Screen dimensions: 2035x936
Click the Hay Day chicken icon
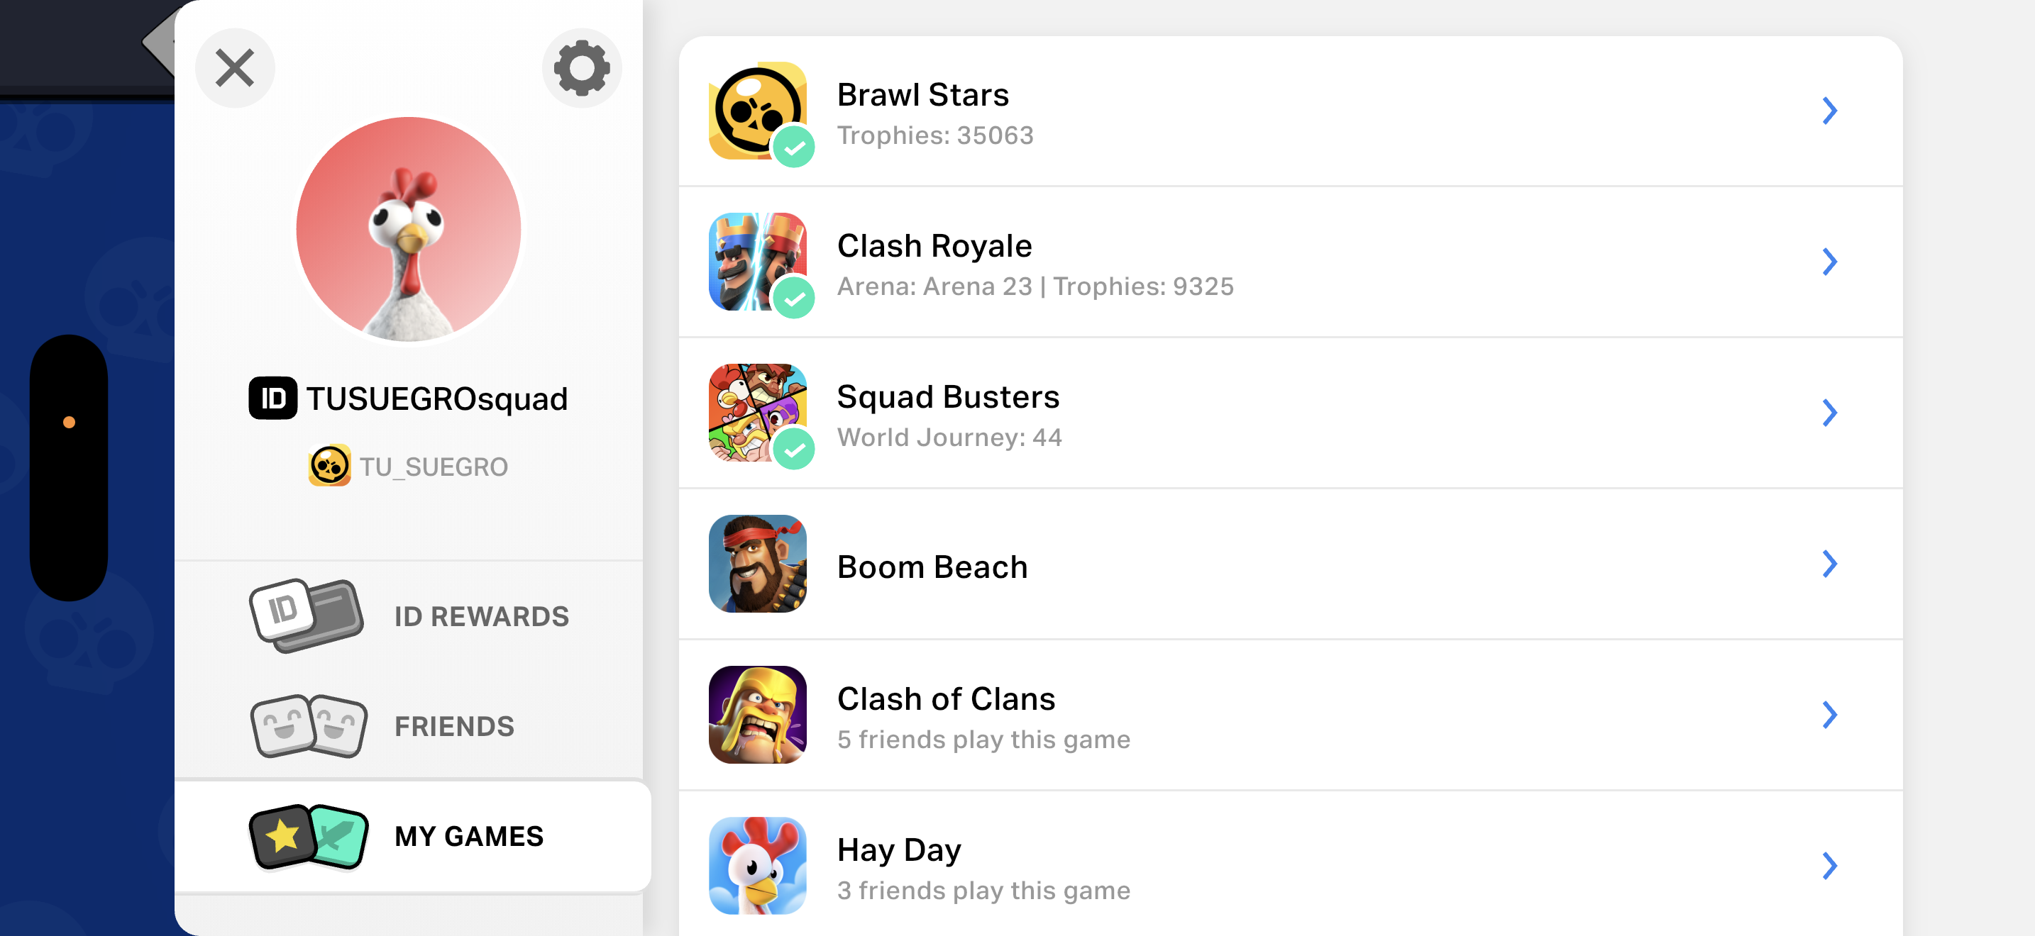click(758, 866)
